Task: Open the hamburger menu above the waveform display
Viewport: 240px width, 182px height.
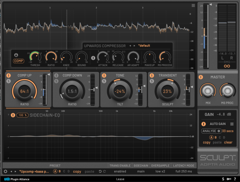Action: [193, 6]
